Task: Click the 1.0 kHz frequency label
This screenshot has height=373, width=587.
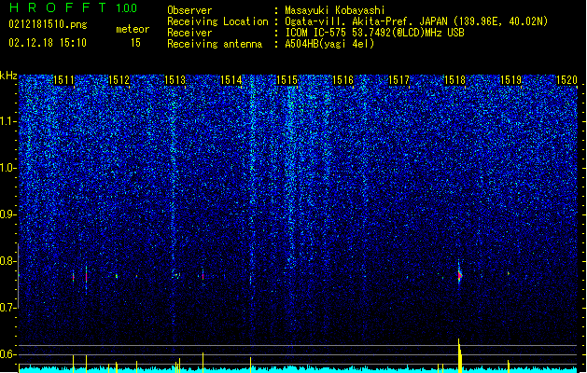Action: pyautogui.click(x=8, y=168)
